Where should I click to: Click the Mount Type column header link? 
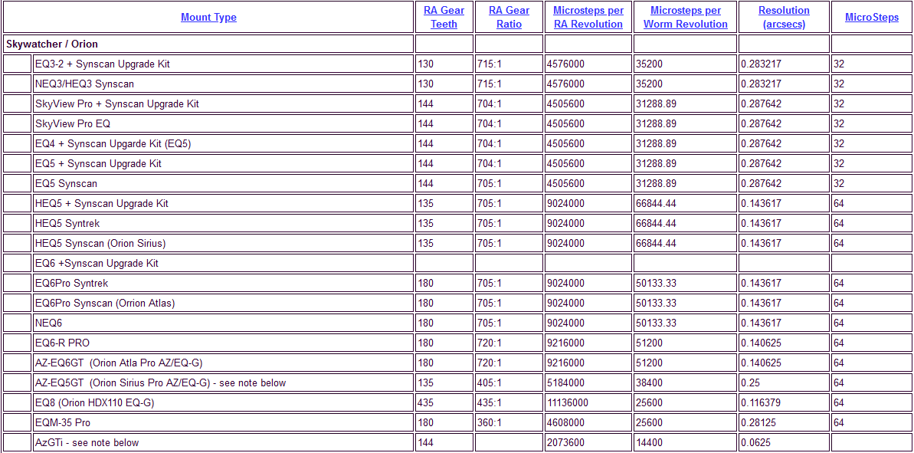click(208, 18)
